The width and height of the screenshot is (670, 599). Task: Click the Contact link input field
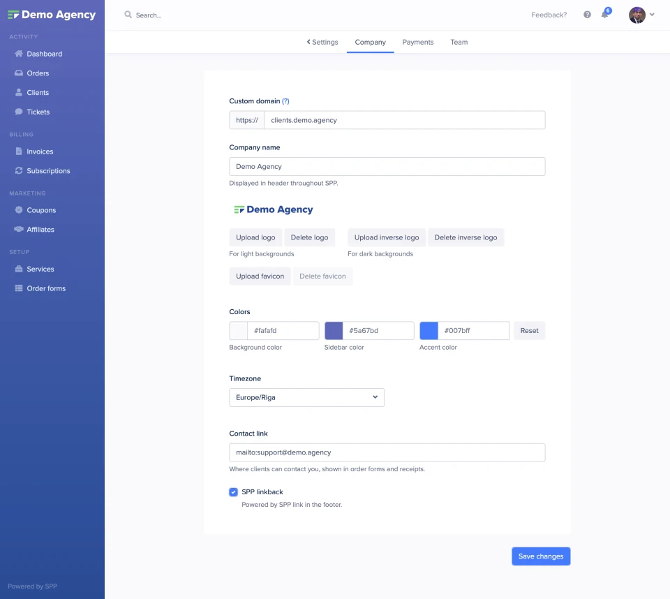[x=387, y=452]
